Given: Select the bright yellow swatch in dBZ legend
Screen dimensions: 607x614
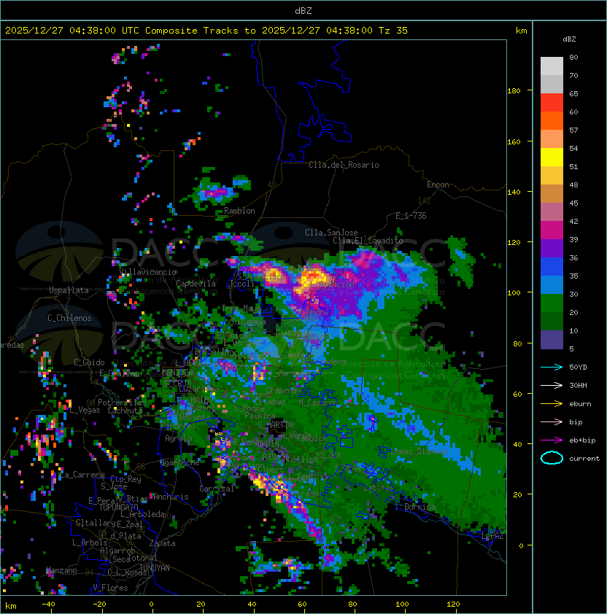Looking at the screenshot, I should [552, 158].
